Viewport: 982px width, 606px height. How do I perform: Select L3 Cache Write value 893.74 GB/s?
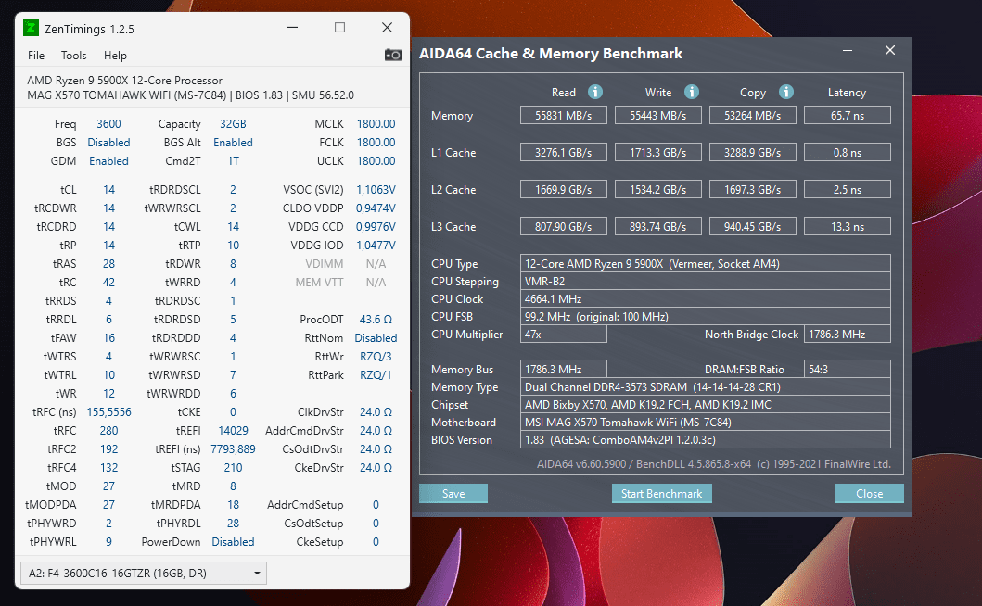click(658, 226)
